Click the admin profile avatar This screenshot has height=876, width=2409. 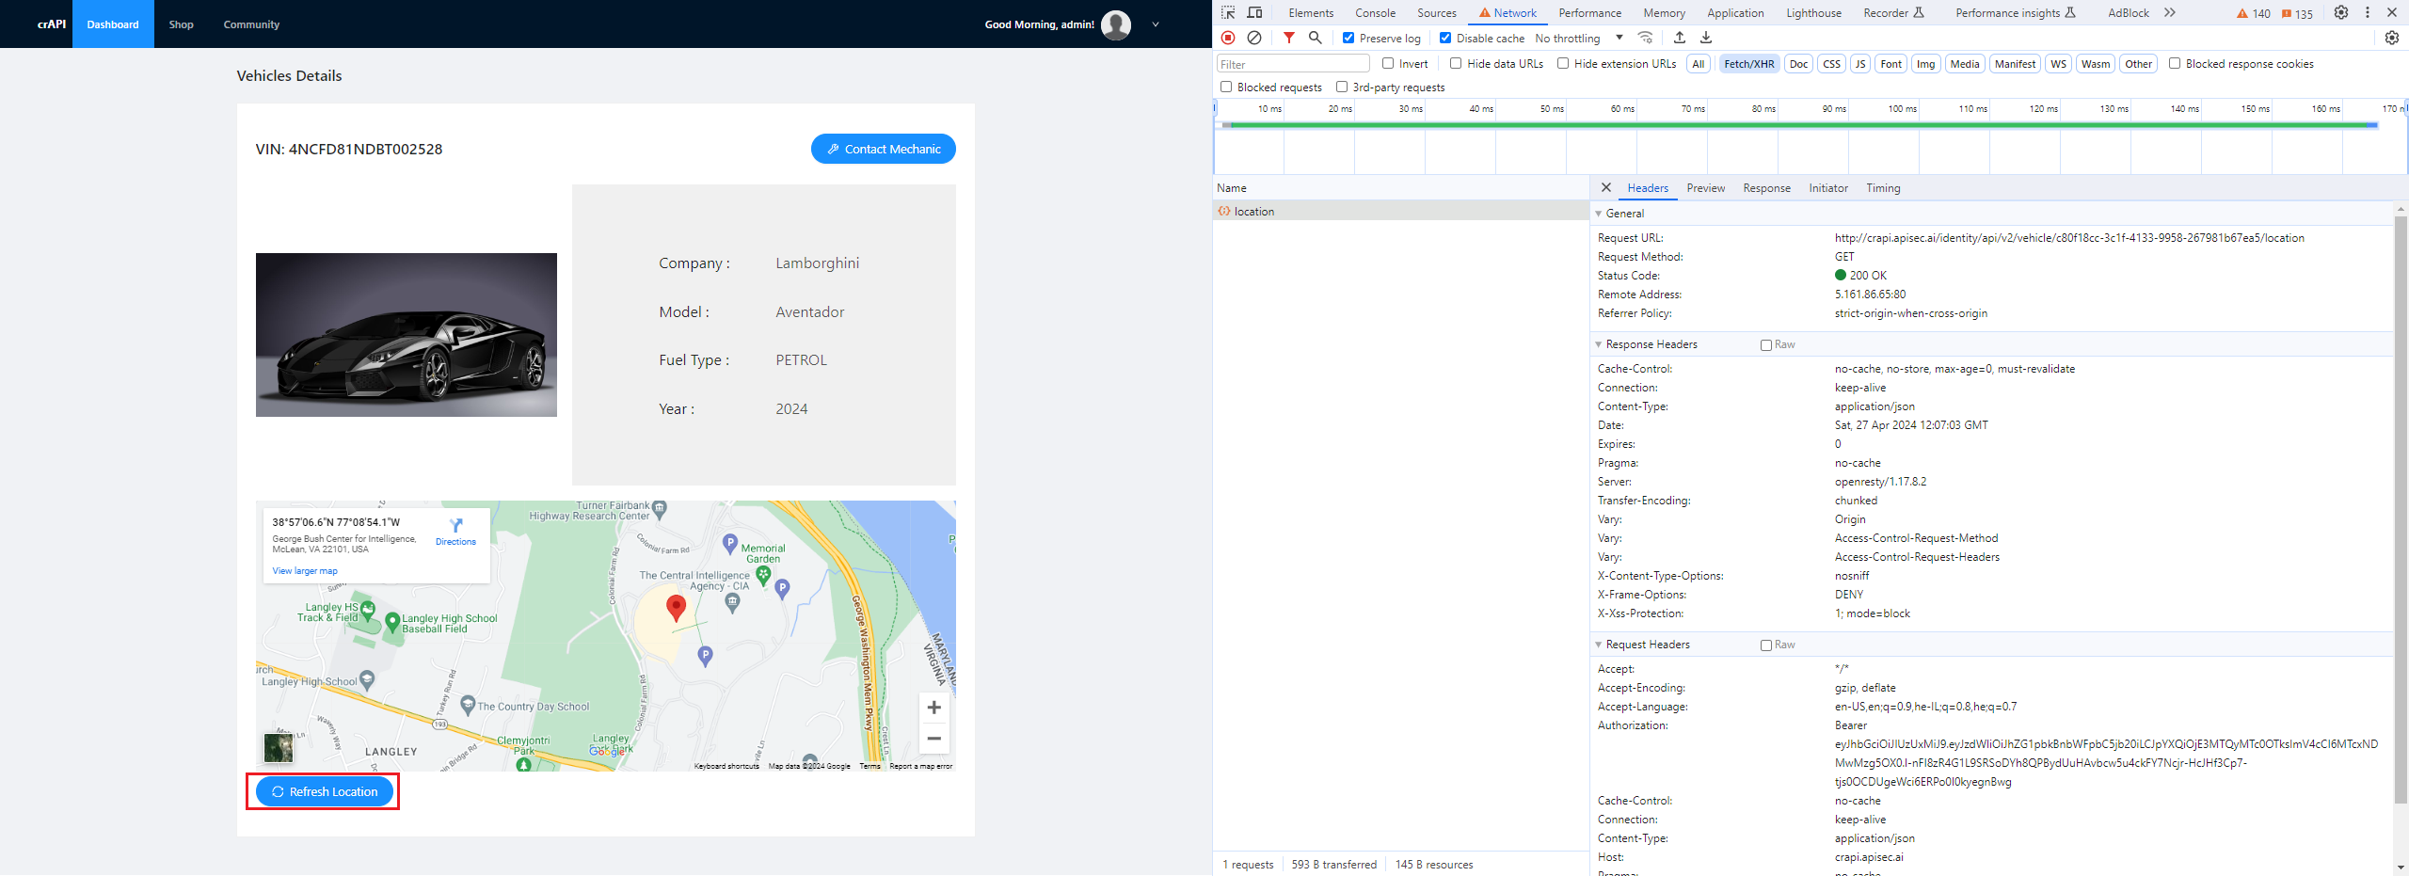(1116, 24)
